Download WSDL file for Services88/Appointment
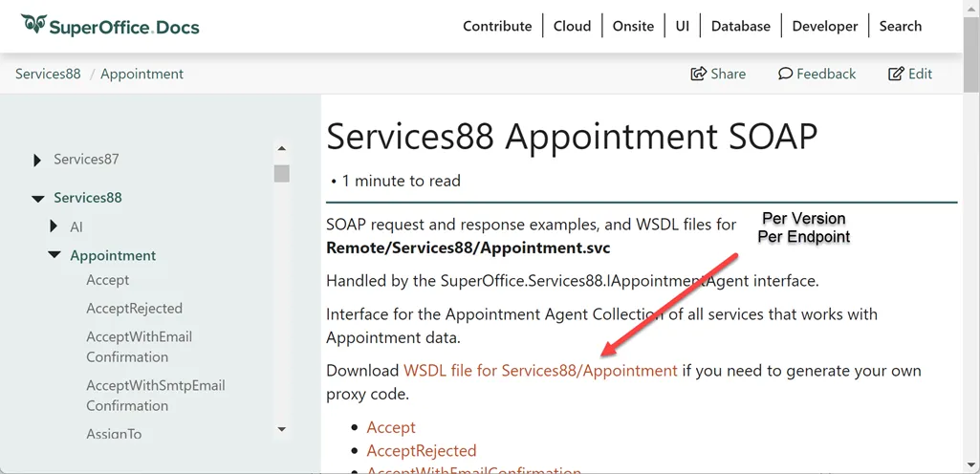The height and width of the screenshot is (474, 980). pyautogui.click(x=540, y=371)
